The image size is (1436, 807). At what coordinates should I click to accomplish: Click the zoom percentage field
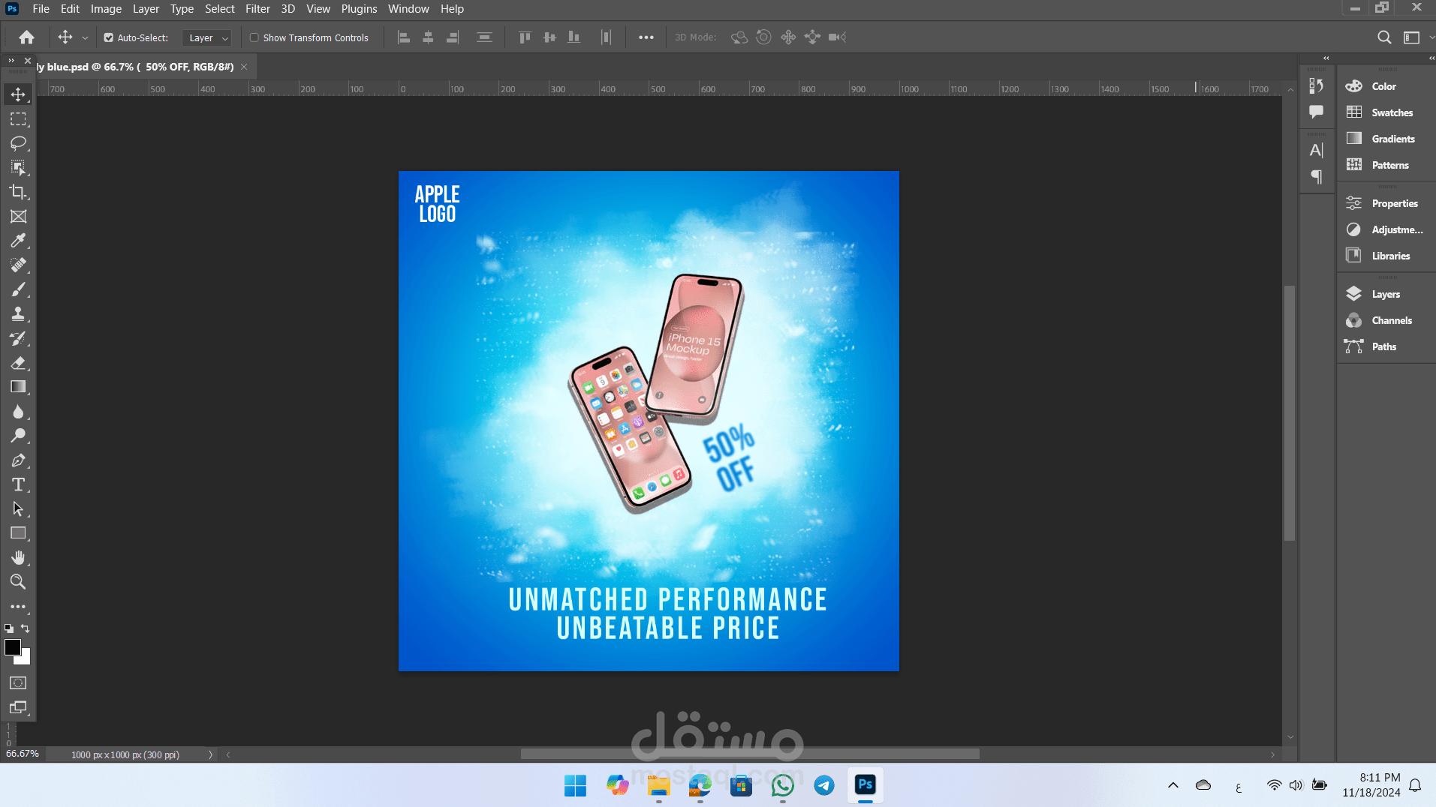click(x=23, y=754)
